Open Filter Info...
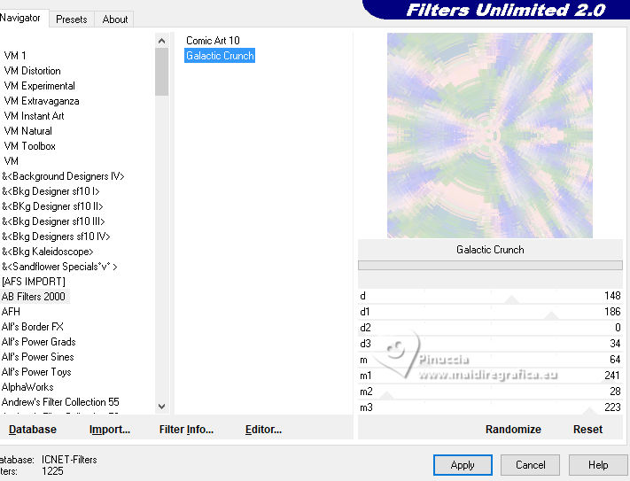This screenshot has height=481, width=630. tap(186, 430)
